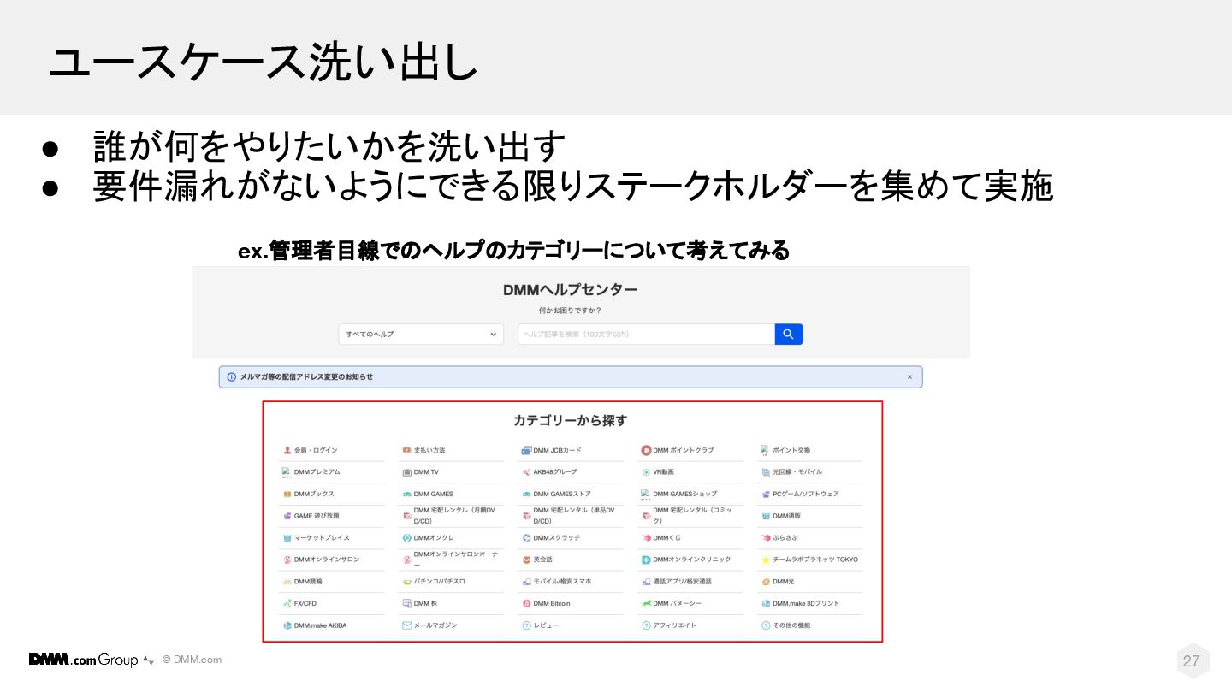Click the DMM通販 basket icon
Image resolution: width=1232 pixels, height=693 pixels.
(767, 516)
